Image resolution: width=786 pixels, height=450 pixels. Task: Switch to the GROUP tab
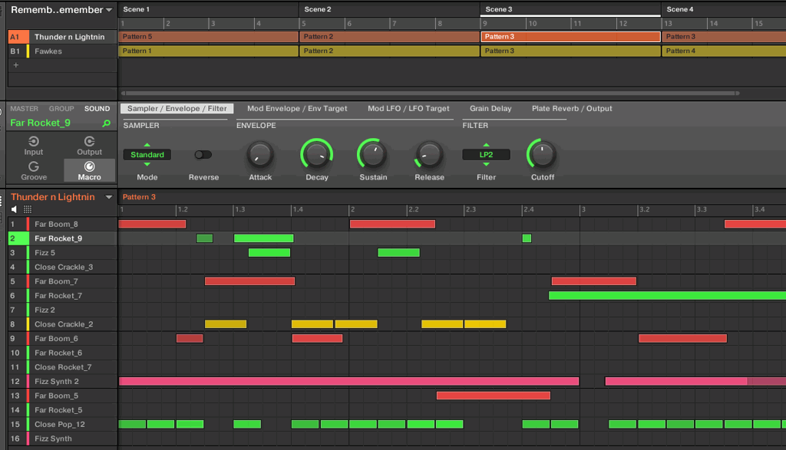[61, 109]
